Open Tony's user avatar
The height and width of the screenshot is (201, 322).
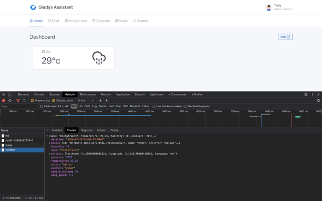(x=269, y=7)
